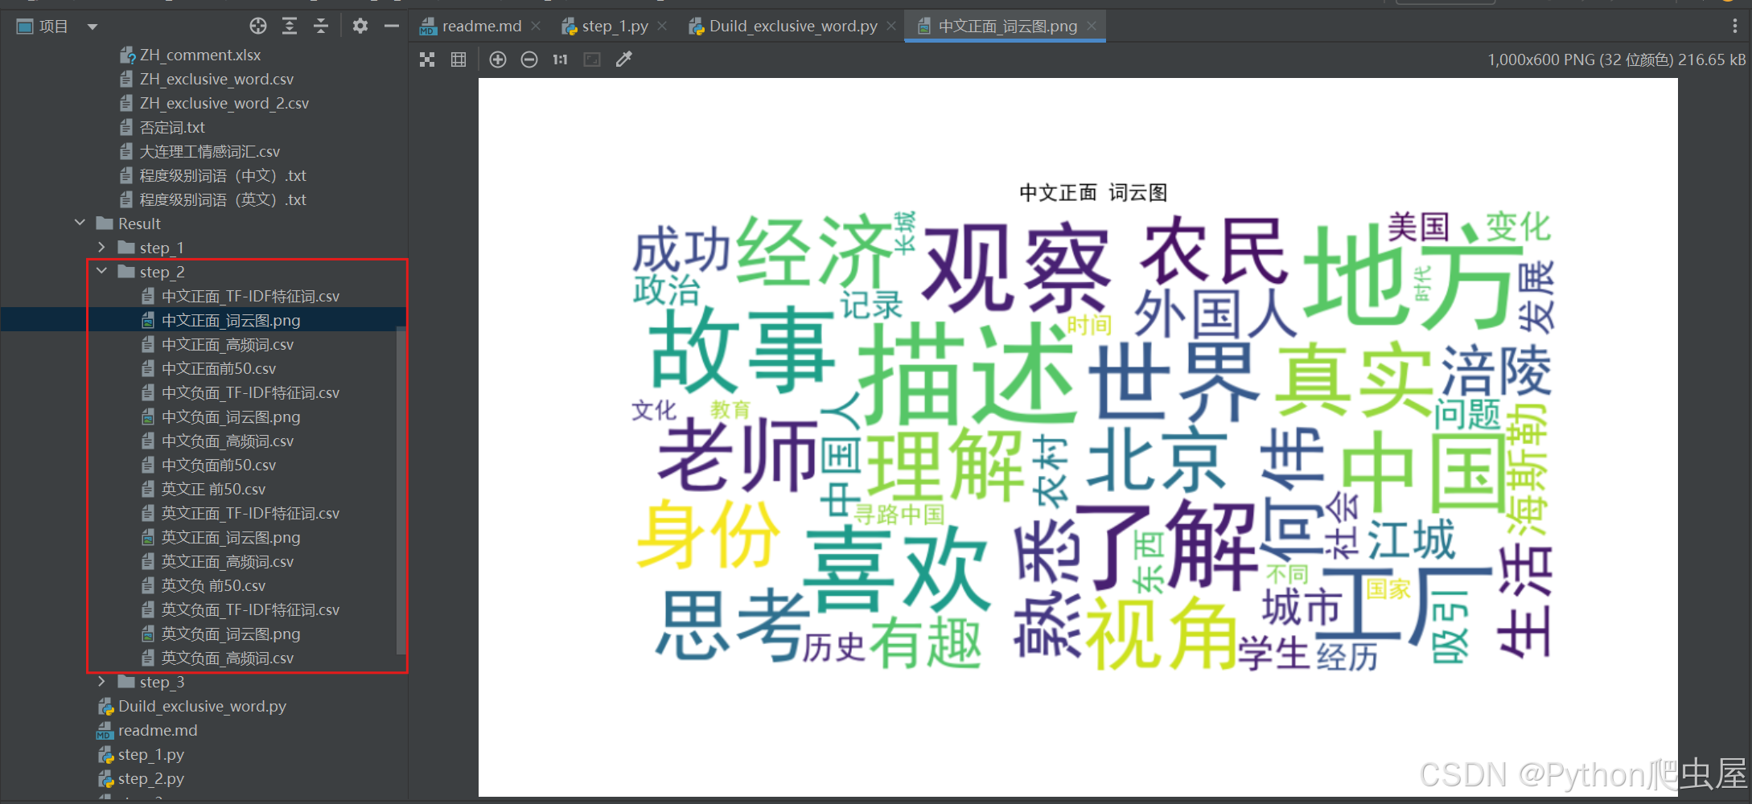1752x804 pixels.
Task: Hide the project tool window
Action: pos(391,26)
